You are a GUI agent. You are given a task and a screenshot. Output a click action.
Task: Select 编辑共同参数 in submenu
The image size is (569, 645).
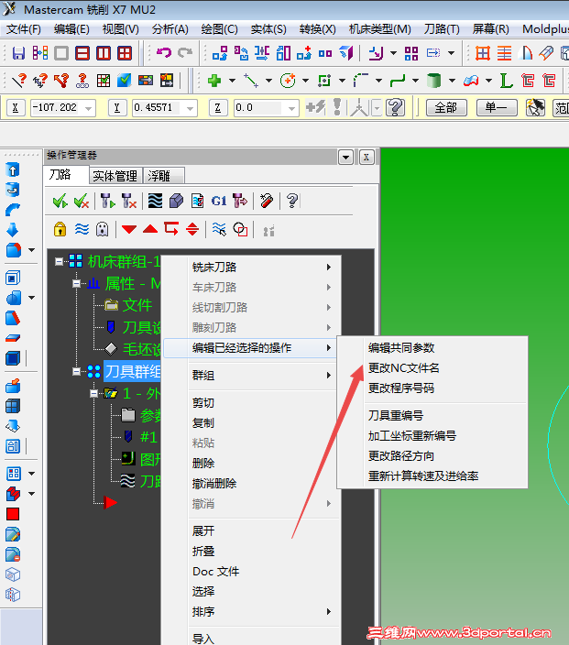pyautogui.click(x=401, y=347)
